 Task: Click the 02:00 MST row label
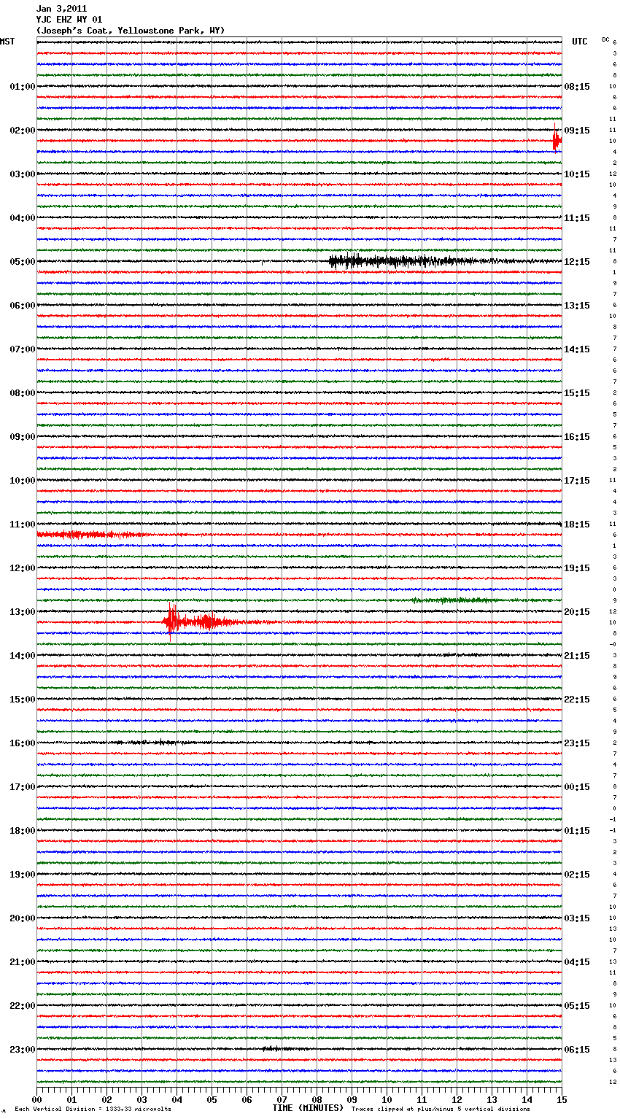coord(23,131)
